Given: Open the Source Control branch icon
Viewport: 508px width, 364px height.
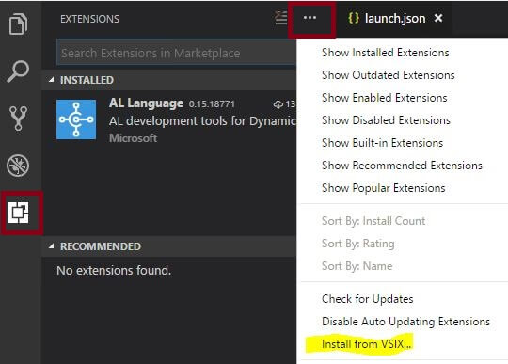Looking at the screenshot, I should coord(19,119).
